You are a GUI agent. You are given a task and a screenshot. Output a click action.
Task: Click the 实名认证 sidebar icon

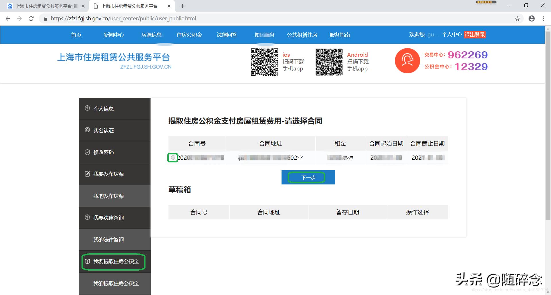88,130
